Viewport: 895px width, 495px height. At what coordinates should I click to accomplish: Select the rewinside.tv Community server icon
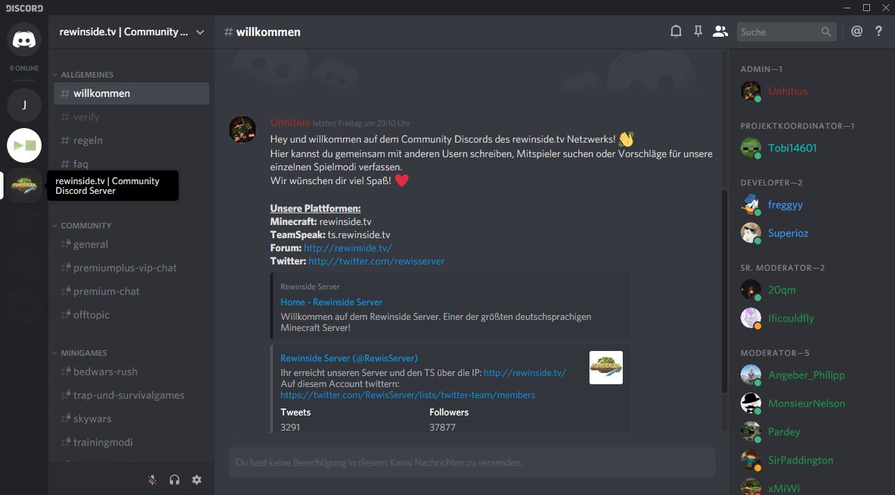[24, 186]
